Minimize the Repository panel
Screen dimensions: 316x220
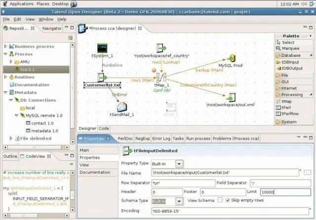[66, 27]
